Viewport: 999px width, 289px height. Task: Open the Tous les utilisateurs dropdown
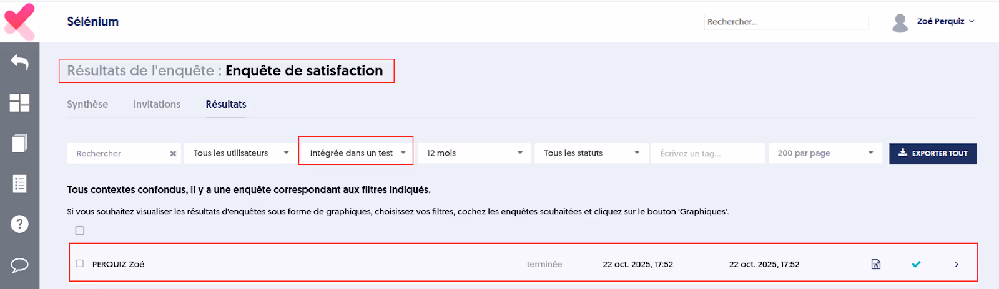(240, 153)
